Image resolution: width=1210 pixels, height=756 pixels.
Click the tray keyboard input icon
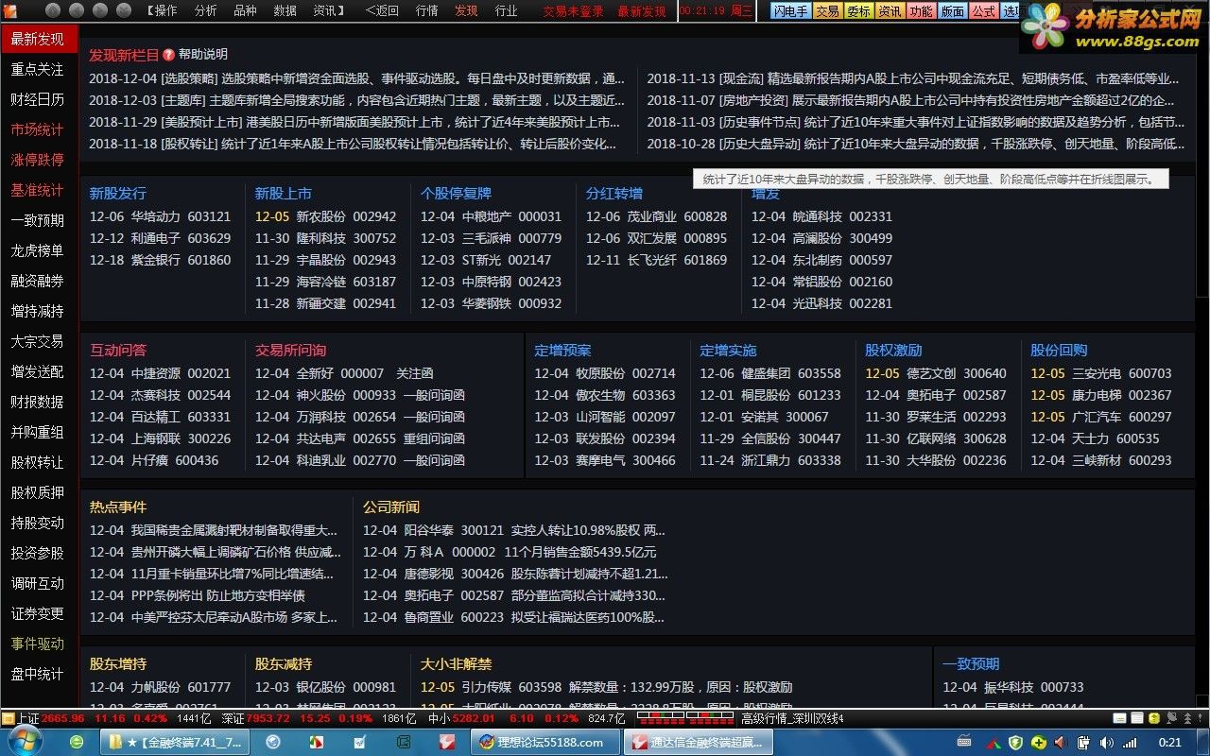click(x=964, y=741)
